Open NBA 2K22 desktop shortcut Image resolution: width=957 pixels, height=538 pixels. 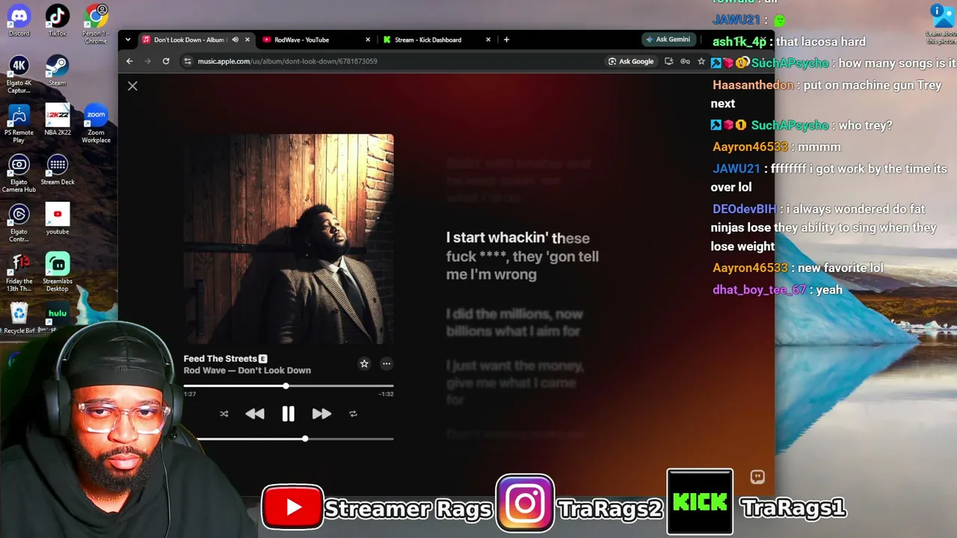click(58, 120)
